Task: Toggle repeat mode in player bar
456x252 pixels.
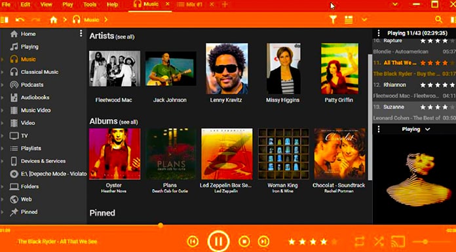Action: 360,242
